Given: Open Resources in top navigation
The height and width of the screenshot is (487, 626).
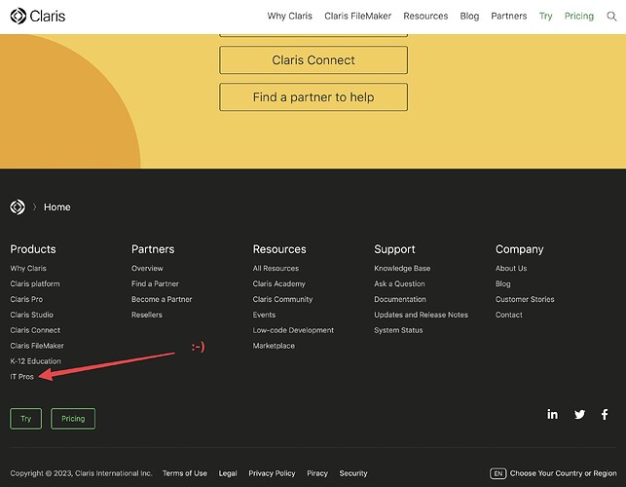Looking at the screenshot, I should [425, 16].
